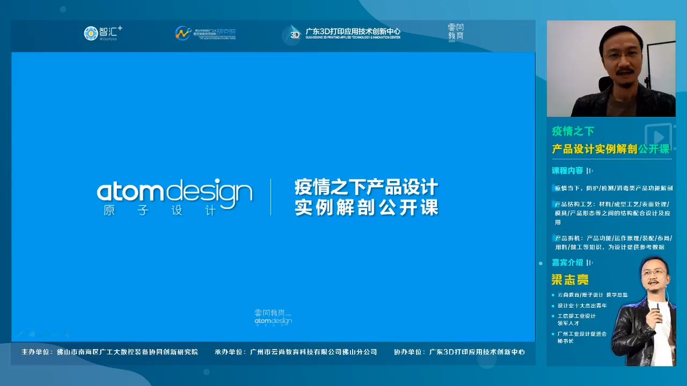Click the sidebar heading 产品设计实例解剖公开课
Screen dimensions: 687x386
pos(611,149)
